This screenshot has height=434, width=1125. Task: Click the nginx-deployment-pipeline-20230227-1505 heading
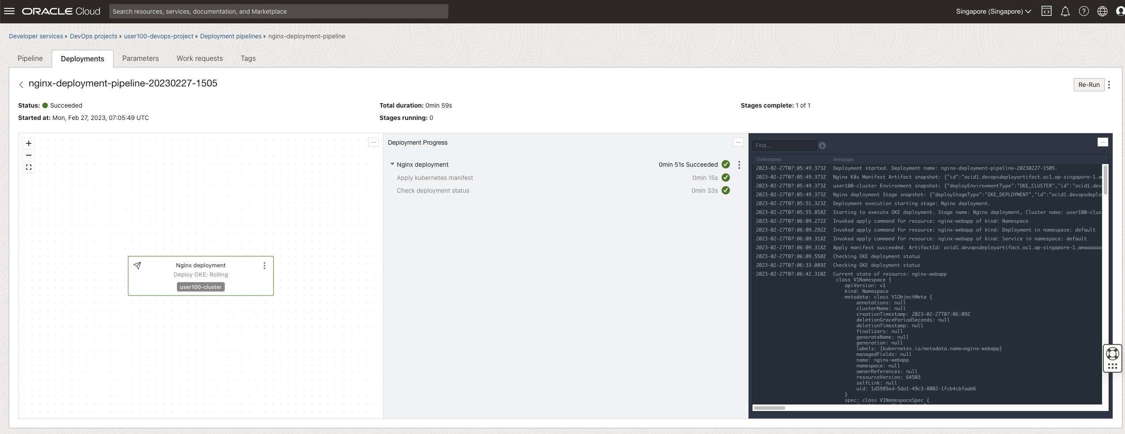tap(123, 83)
